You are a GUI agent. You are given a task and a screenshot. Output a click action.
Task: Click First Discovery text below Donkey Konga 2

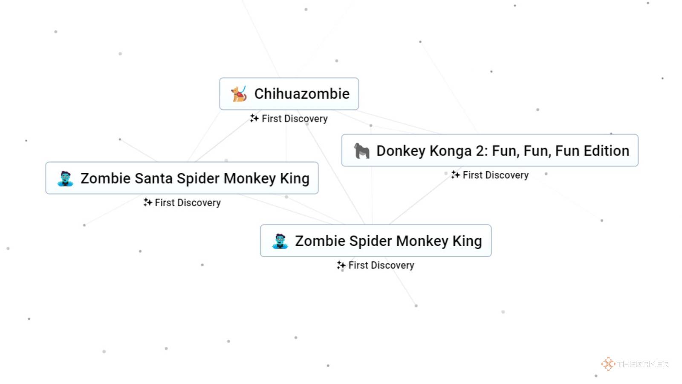(496, 175)
